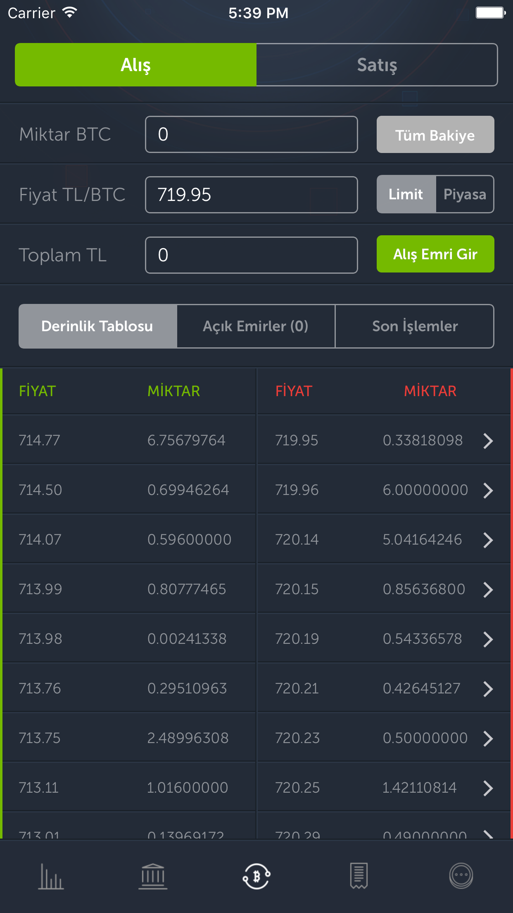Select bid price 713.99
This screenshot has height=913, width=513.
(x=40, y=589)
